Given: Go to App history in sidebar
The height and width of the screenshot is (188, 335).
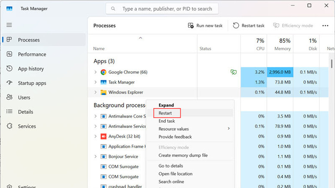Looking at the screenshot, I should click(30, 69).
